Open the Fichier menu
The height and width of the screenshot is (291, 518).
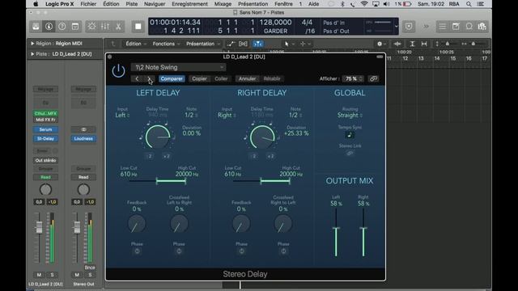tap(88, 4)
